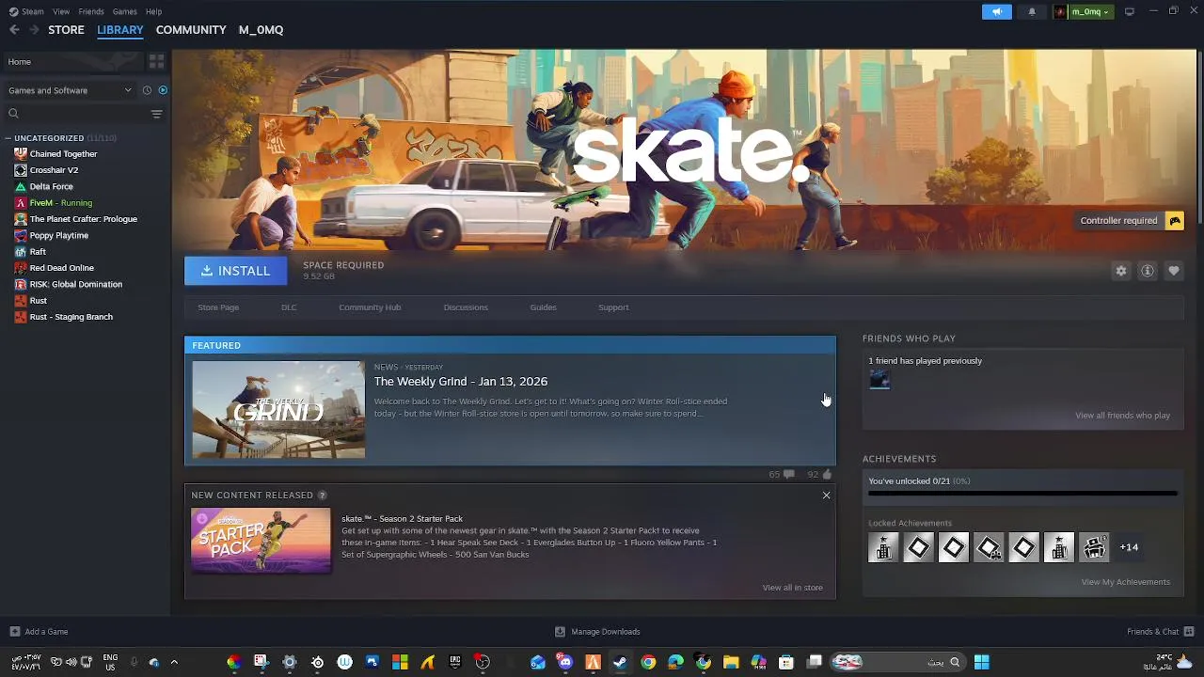Screen dimensions: 1204x677
Task: Go back with the back arrow
Action: pos(14,30)
